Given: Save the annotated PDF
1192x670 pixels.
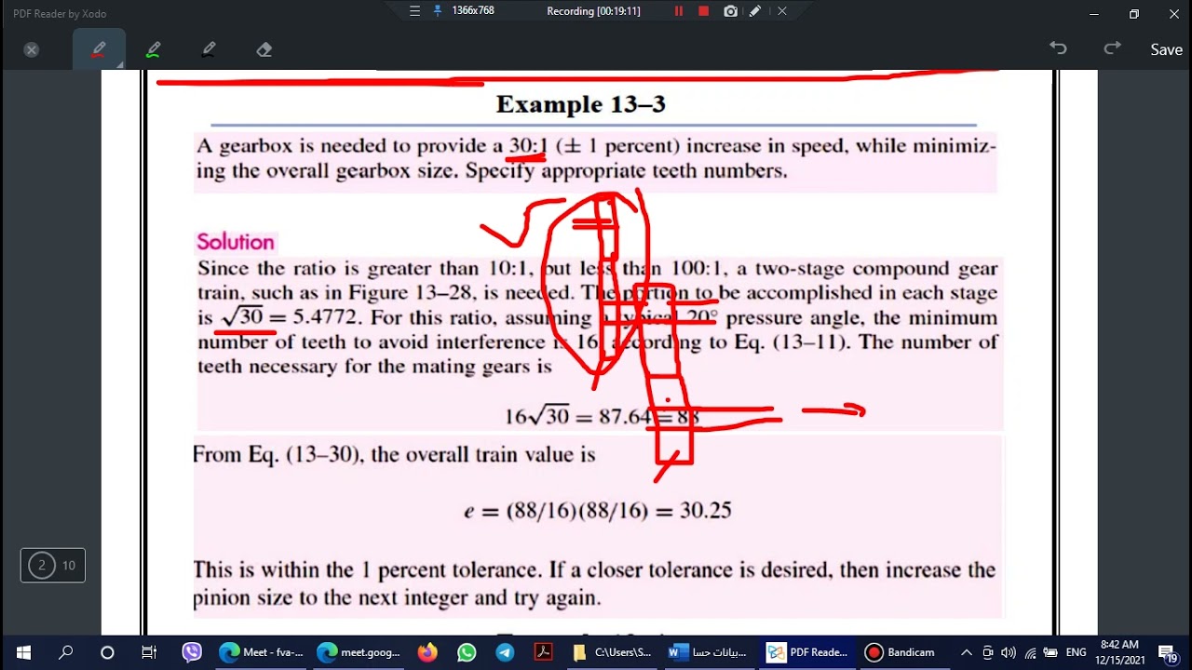Looking at the screenshot, I should click(1166, 49).
